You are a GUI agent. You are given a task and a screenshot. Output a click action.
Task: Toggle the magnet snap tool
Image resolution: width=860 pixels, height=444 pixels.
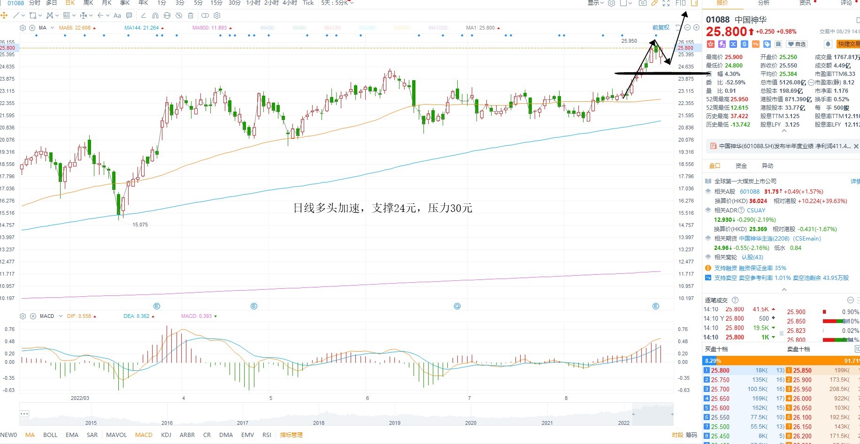point(155,15)
